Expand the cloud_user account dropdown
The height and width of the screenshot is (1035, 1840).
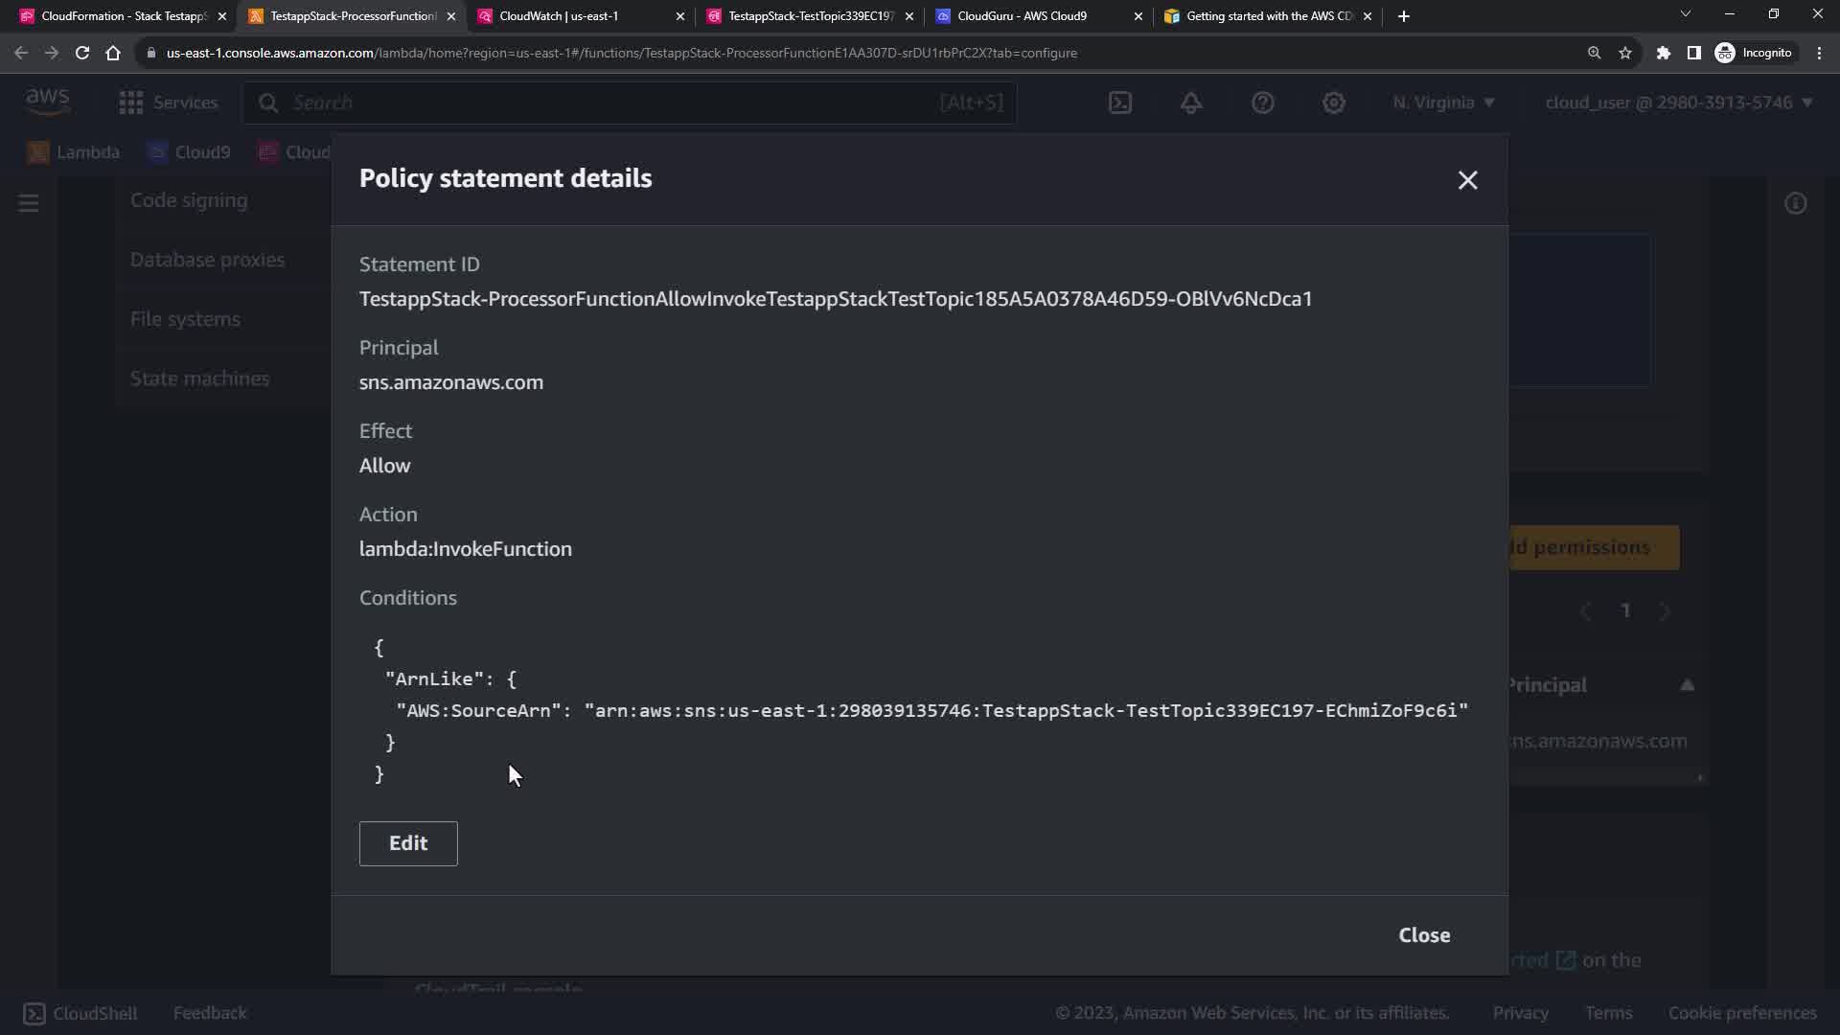[x=1678, y=103]
